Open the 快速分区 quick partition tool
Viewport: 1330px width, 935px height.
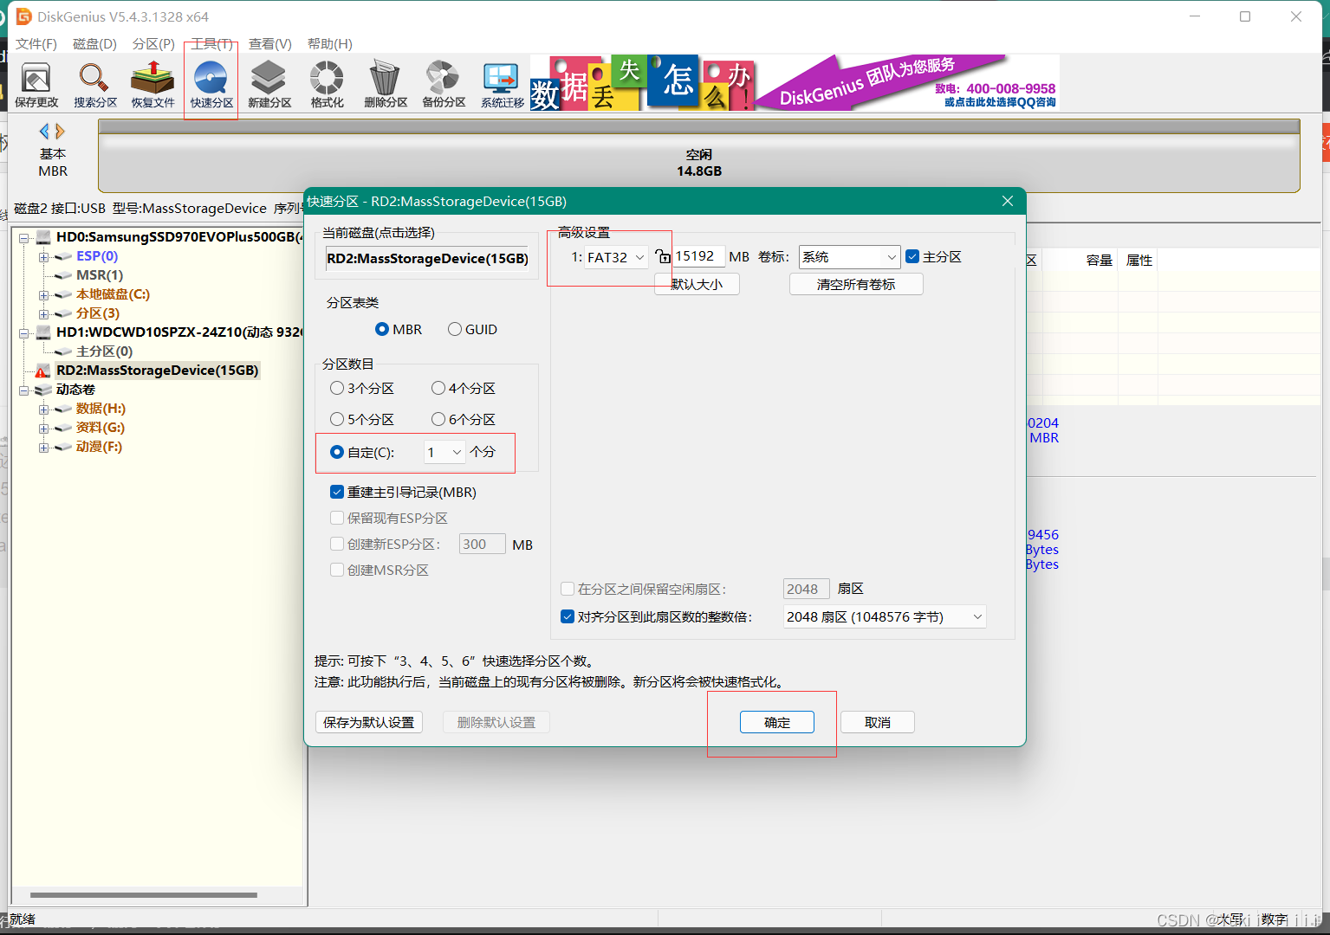pos(211,85)
